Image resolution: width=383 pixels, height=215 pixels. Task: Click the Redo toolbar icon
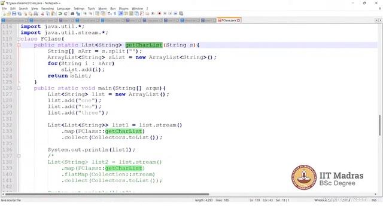coord(66,13)
